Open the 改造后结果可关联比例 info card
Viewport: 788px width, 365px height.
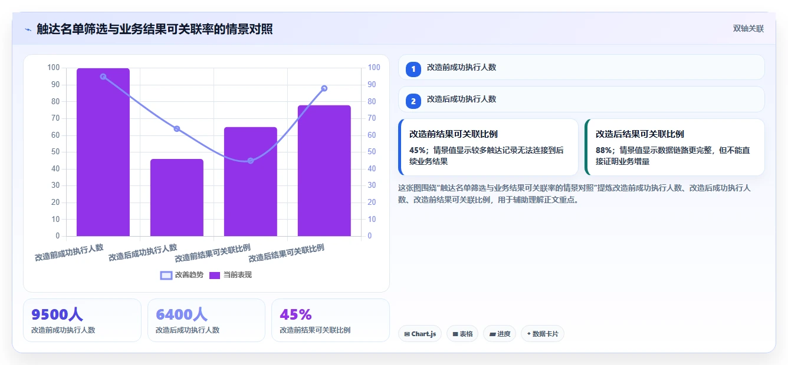(675, 147)
